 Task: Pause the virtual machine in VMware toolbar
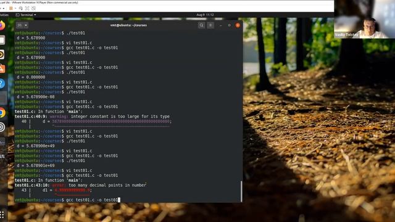point(11,8)
